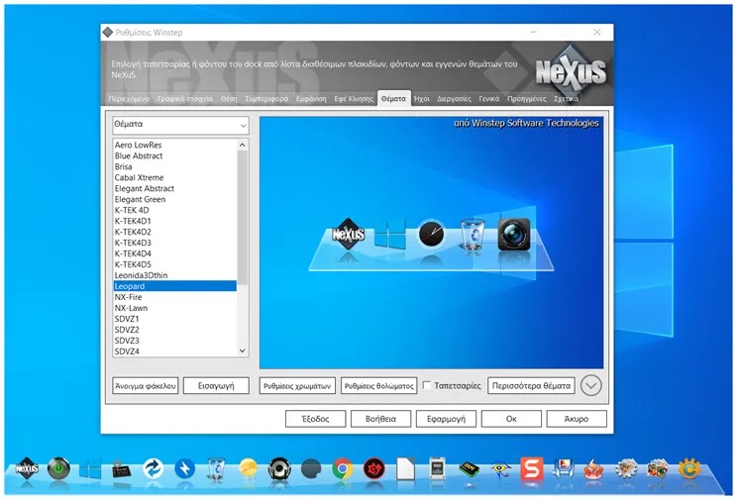
Task: Click the Eye of Horus dock icon
Action: point(500,469)
